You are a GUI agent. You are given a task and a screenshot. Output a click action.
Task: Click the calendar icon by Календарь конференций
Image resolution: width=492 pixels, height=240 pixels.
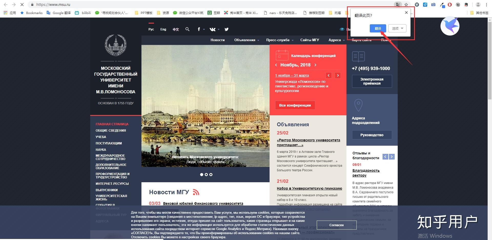click(x=282, y=55)
